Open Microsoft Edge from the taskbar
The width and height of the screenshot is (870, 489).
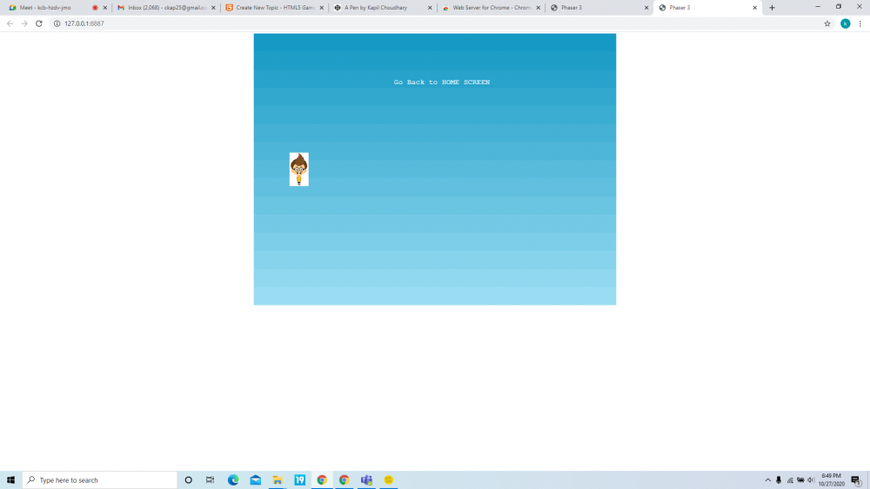pyautogui.click(x=233, y=480)
